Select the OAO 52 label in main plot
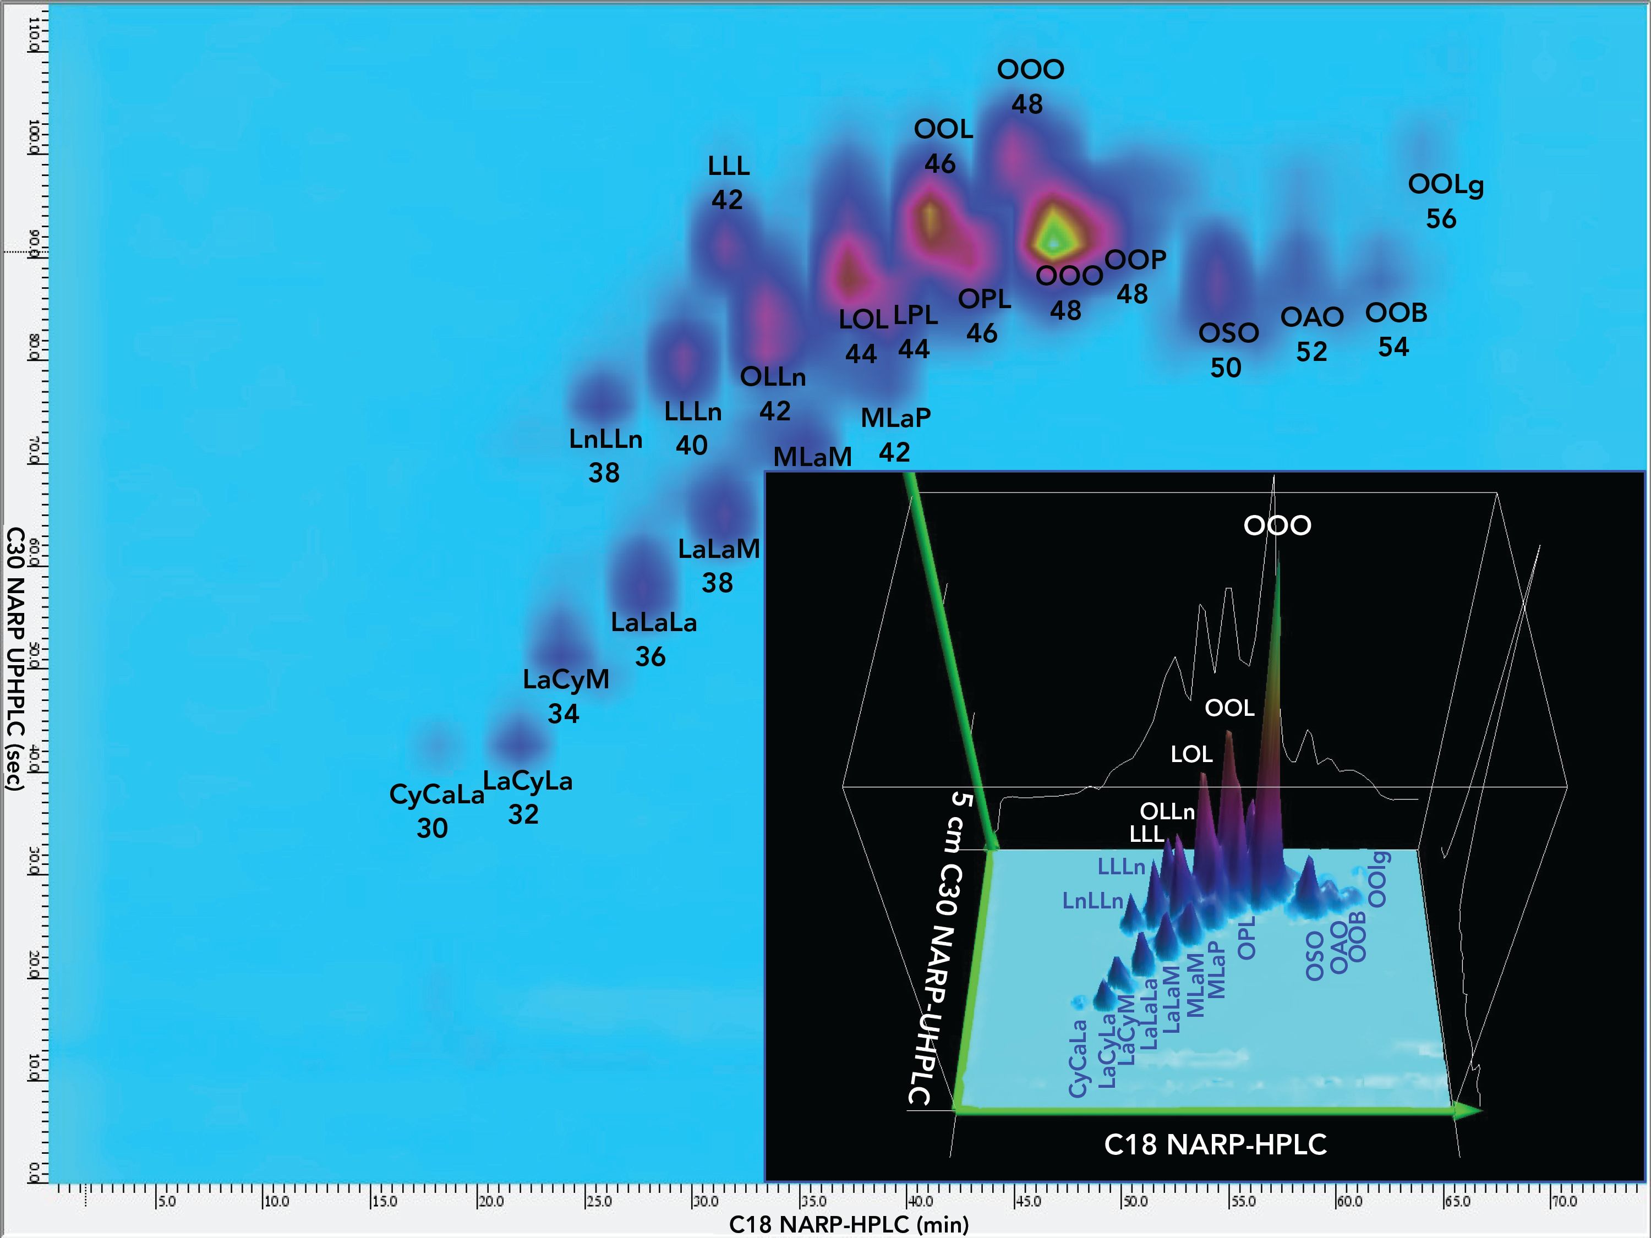The height and width of the screenshot is (1238, 1651). click(1311, 333)
